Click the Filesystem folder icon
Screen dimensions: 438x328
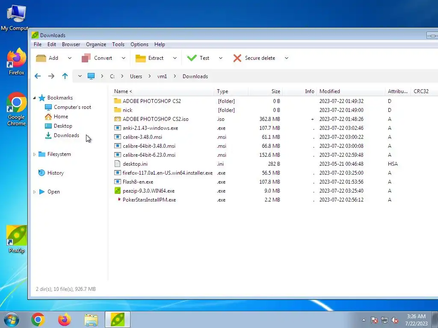[42, 154]
